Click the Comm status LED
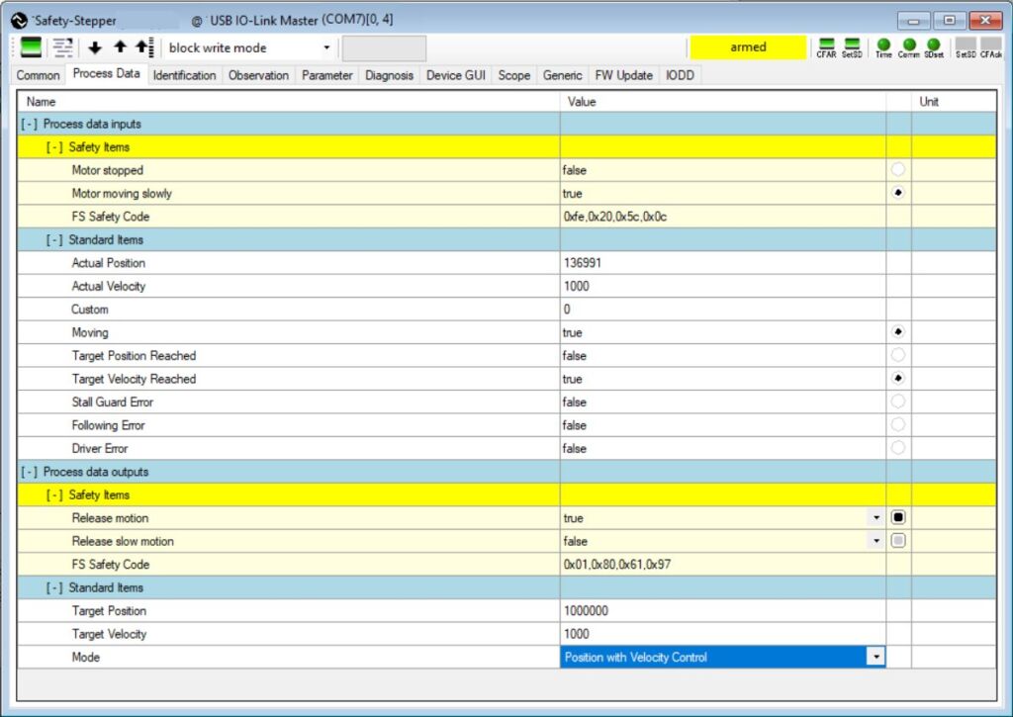The height and width of the screenshot is (717, 1013). [x=908, y=45]
